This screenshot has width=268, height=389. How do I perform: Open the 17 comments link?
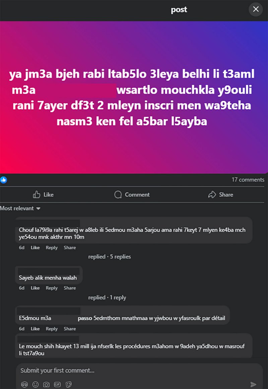click(248, 180)
